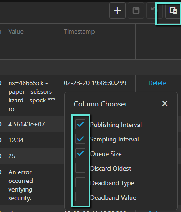Select the value cell showing 25

point(32,156)
